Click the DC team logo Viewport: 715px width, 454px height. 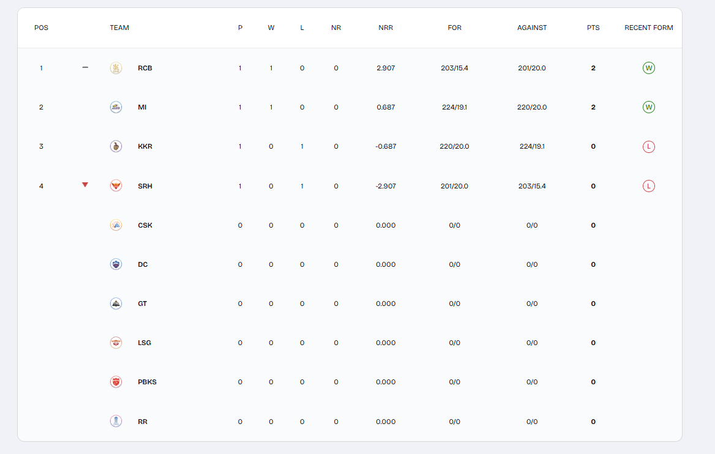[116, 264]
